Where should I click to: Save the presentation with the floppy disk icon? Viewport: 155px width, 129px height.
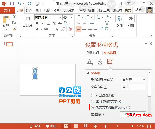12,4
